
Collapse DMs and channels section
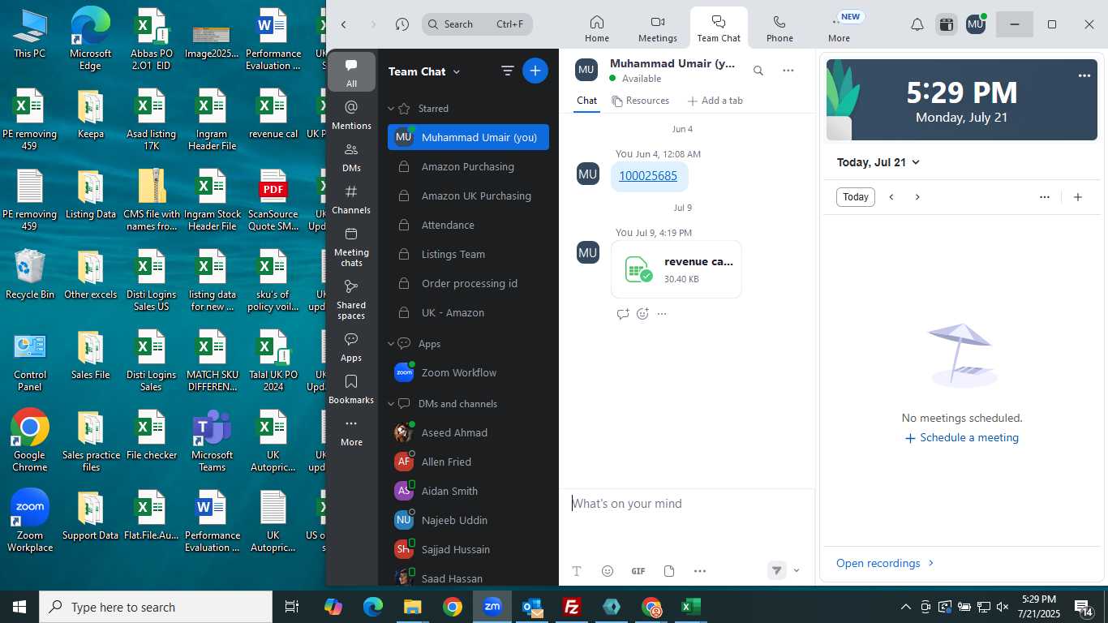point(392,403)
